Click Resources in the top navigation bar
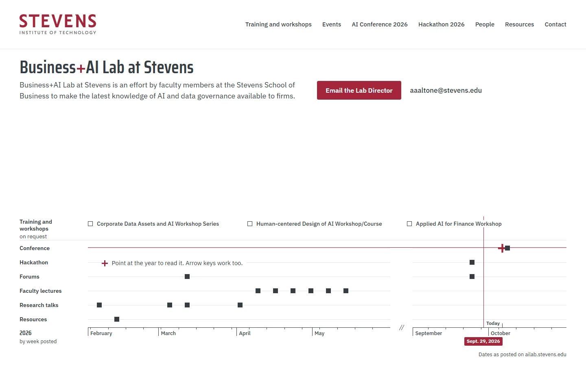Image resolution: width=586 pixels, height=366 pixels. coord(519,24)
